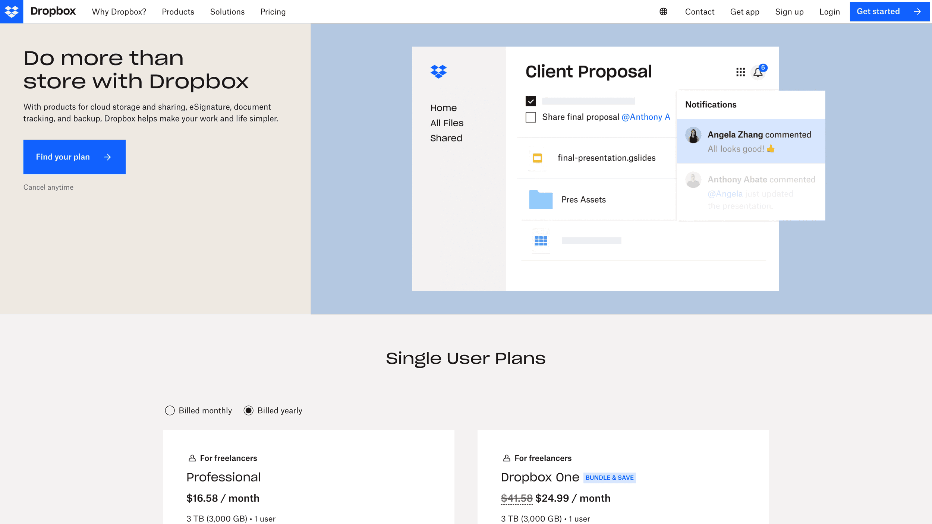This screenshot has width=932, height=524.
Task: Click Angela Zhang's avatar in the Notifications panel
Action: [x=694, y=135]
